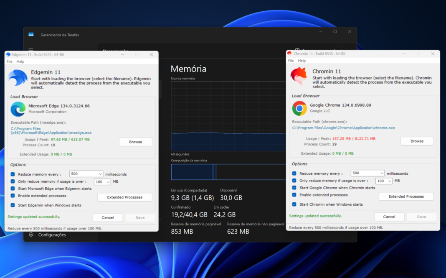Click the Google Chrome browser icon
Screen dimensions: 446x278
299,108
